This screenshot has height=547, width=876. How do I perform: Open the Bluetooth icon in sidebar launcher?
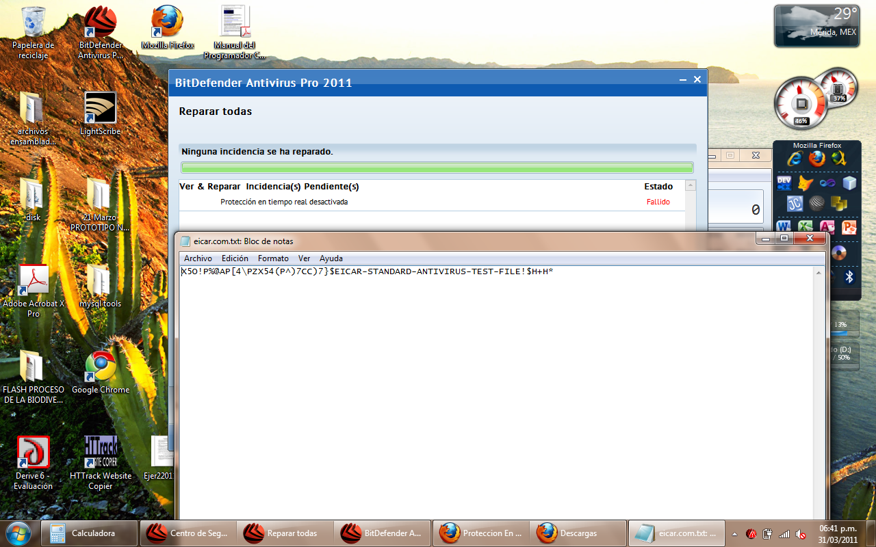849,276
